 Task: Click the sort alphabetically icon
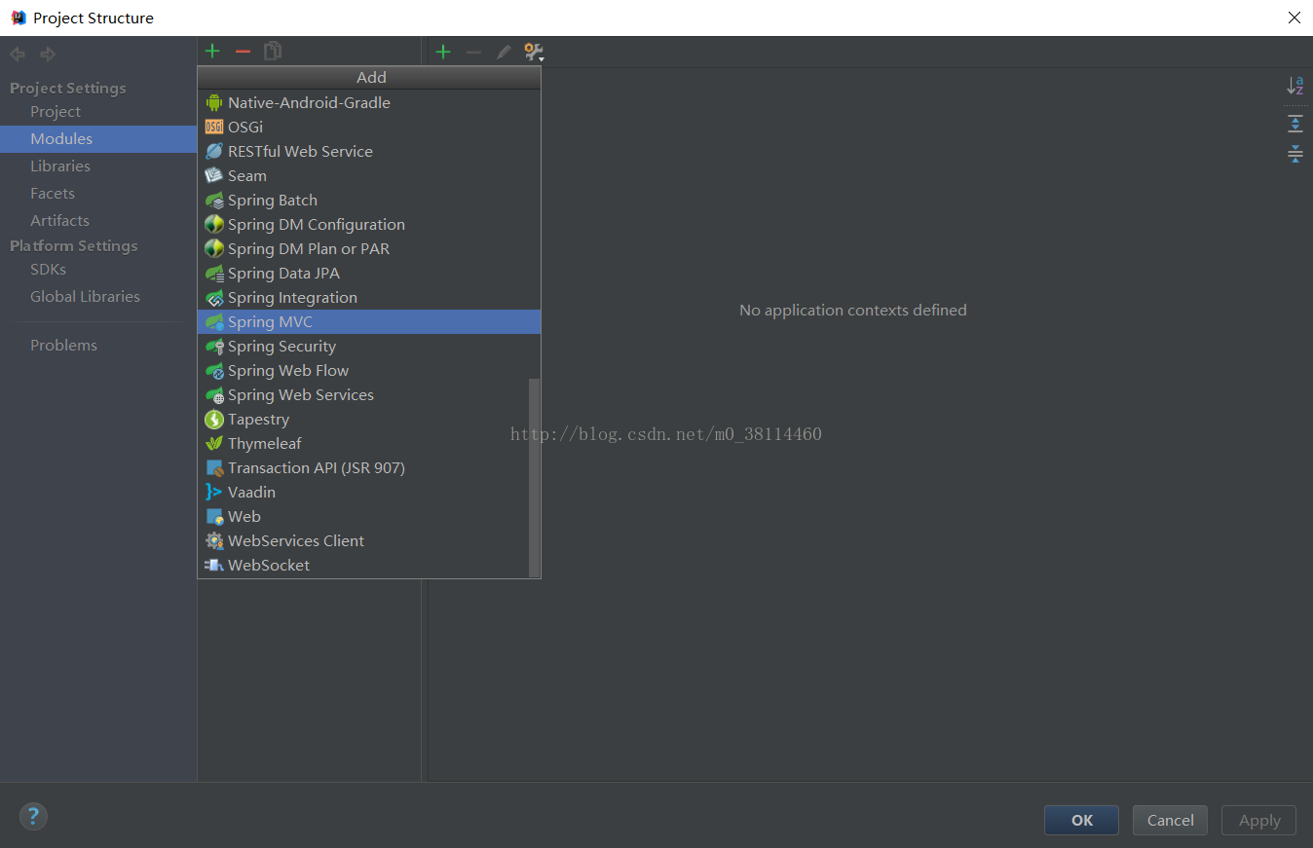point(1294,86)
